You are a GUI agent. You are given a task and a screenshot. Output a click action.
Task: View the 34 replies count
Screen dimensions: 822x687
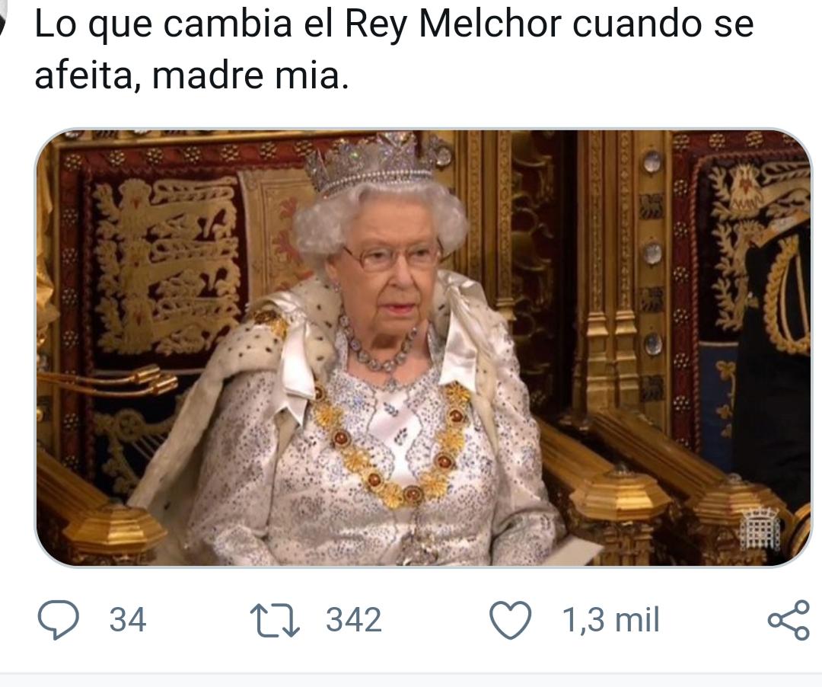click(128, 620)
